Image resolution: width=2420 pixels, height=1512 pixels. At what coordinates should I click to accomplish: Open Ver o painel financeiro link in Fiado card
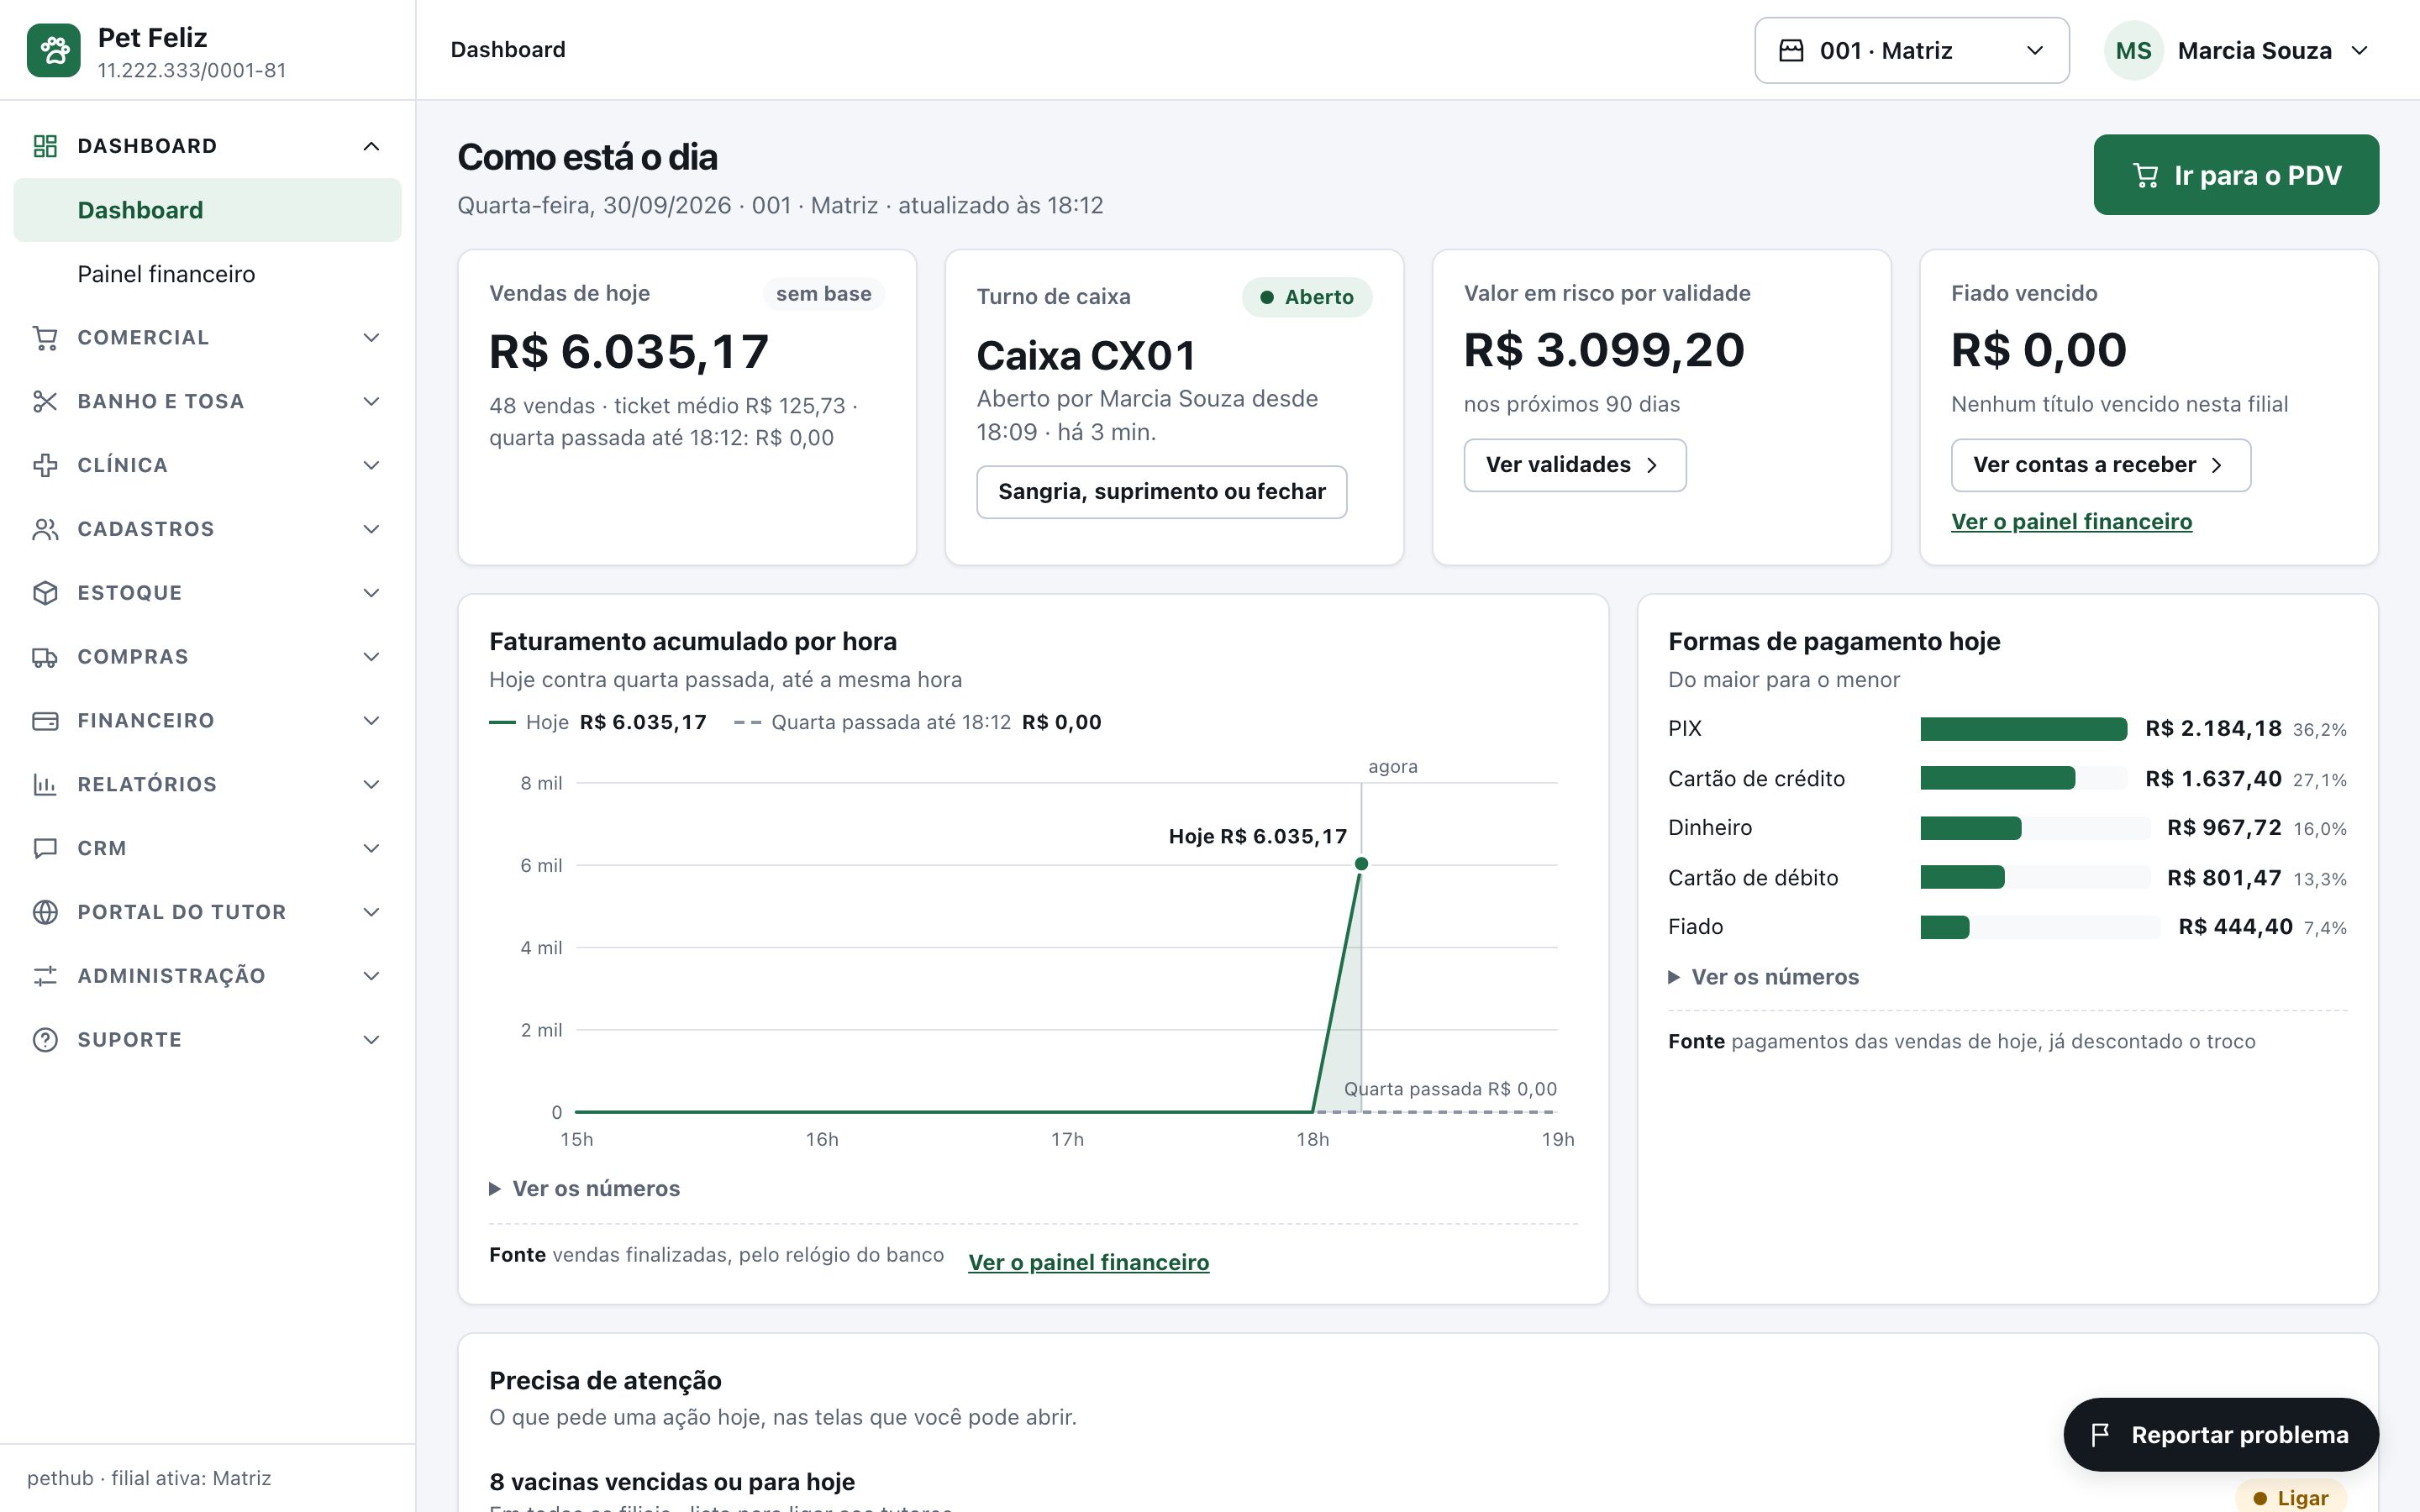pos(2071,522)
